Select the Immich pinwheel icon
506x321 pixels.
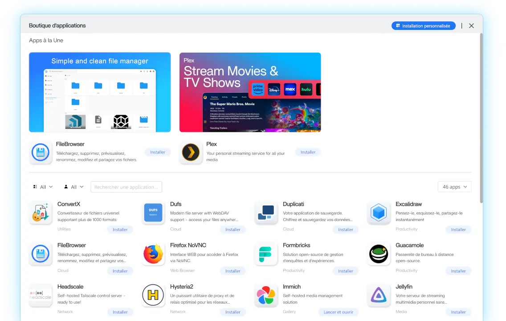[266, 295]
